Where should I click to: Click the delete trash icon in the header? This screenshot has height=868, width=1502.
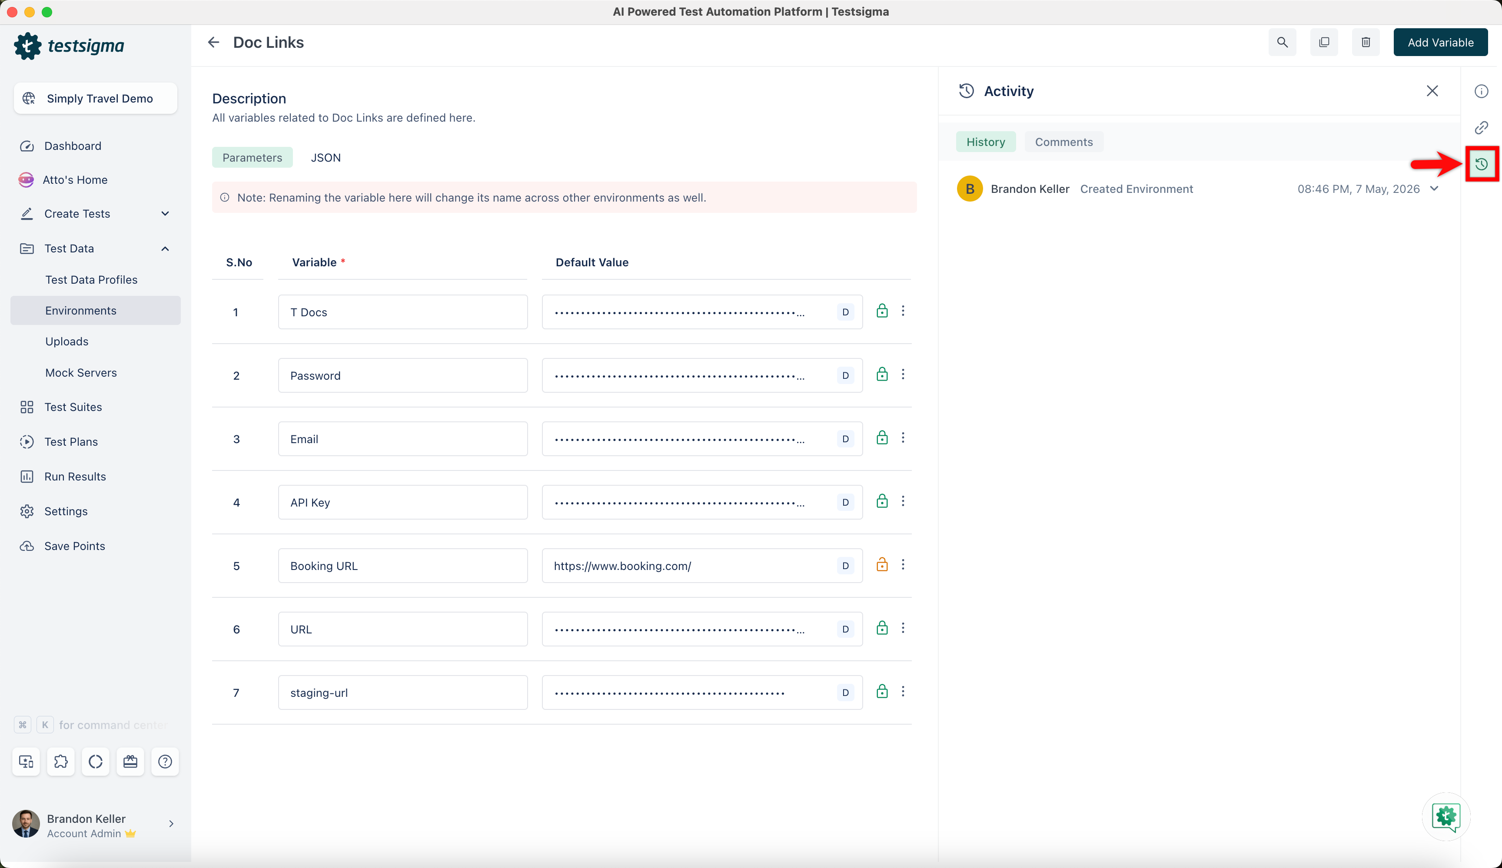coord(1366,42)
